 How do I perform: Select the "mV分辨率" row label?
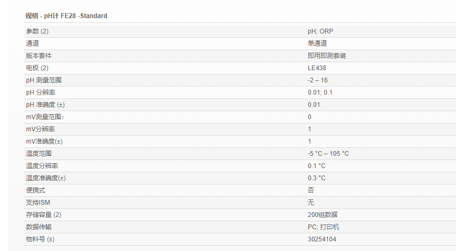click(40, 129)
